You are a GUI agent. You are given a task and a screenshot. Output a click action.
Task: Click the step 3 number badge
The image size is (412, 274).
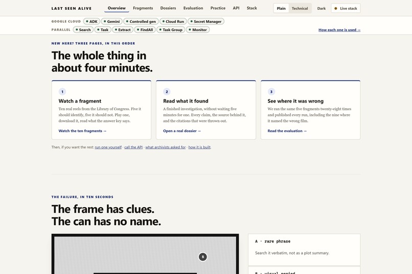click(x=271, y=92)
